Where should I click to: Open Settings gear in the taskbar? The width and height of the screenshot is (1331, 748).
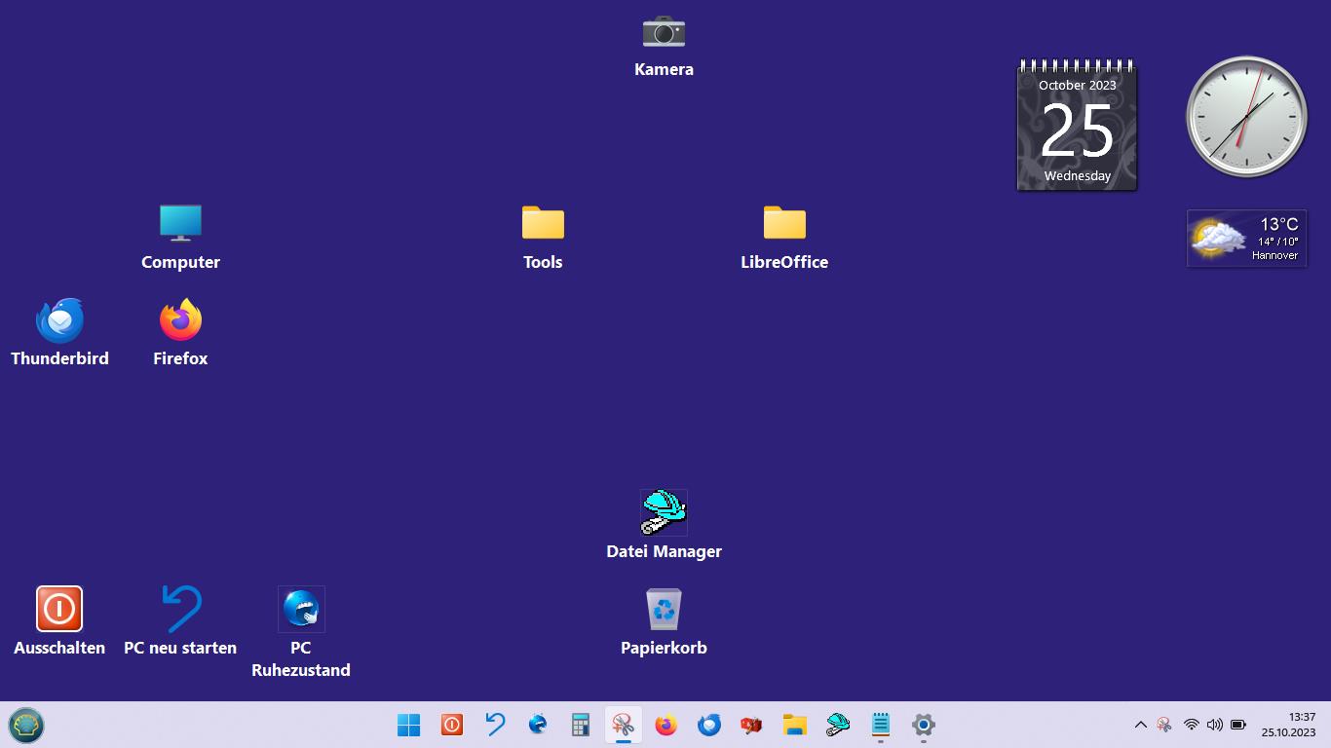point(924,725)
